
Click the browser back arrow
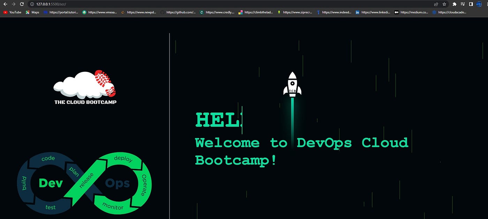[5, 4]
